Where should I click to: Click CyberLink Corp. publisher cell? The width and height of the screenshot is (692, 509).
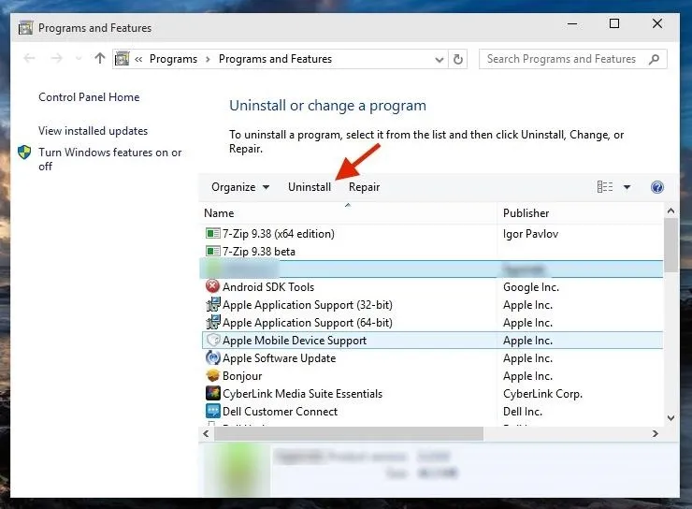click(542, 394)
